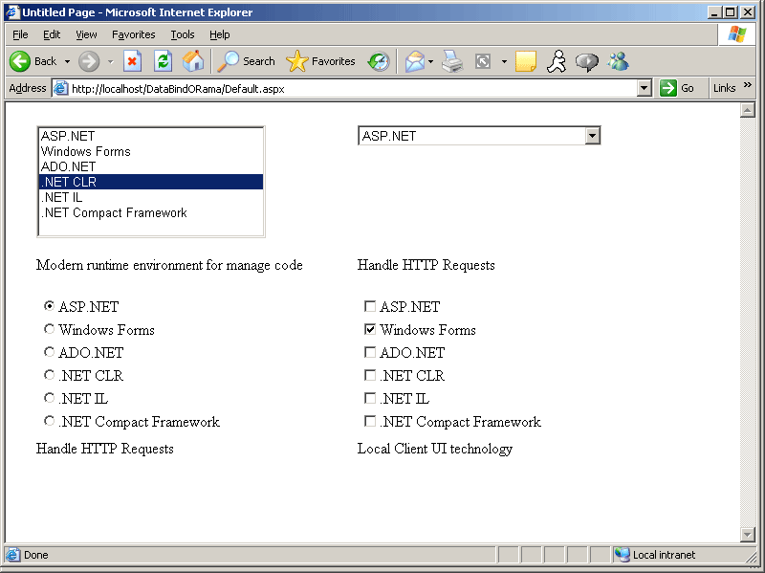The width and height of the screenshot is (765, 573).
Task: Expand the Back button history dropdown
Action: point(68,61)
